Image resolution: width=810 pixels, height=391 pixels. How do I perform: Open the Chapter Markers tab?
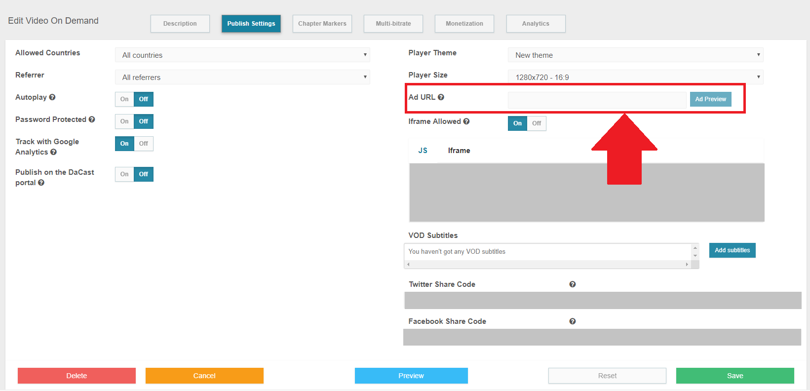coord(322,24)
